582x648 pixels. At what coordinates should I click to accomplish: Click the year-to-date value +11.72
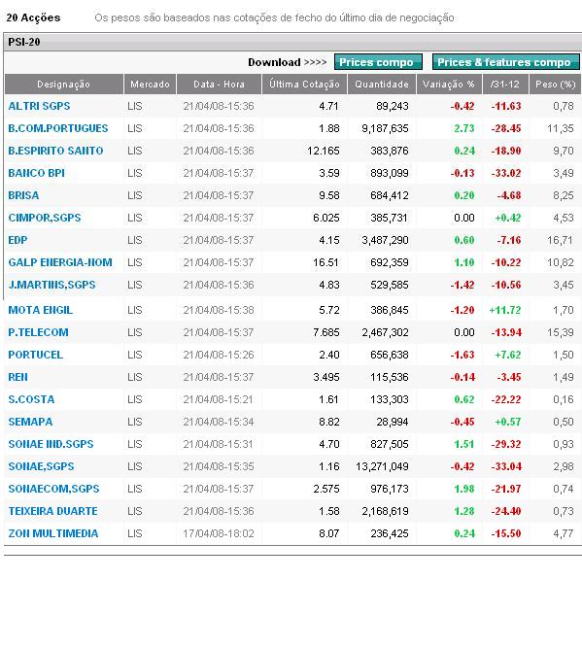(x=505, y=310)
